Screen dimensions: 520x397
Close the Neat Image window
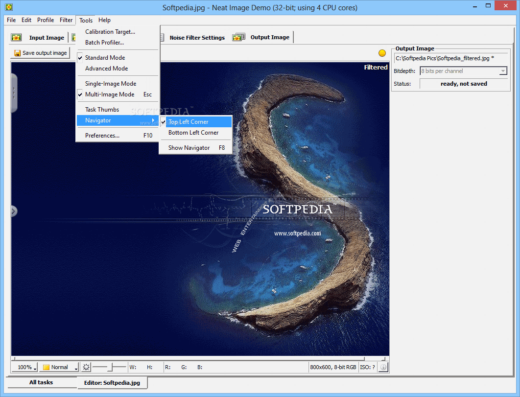click(x=505, y=6)
